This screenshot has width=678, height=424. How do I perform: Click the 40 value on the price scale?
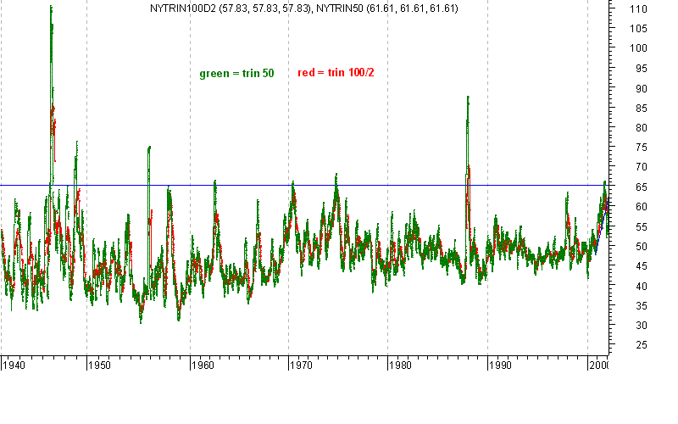coord(642,287)
